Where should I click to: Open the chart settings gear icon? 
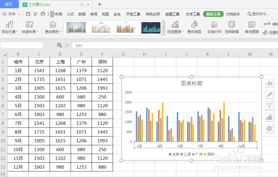[x=269, y=128]
